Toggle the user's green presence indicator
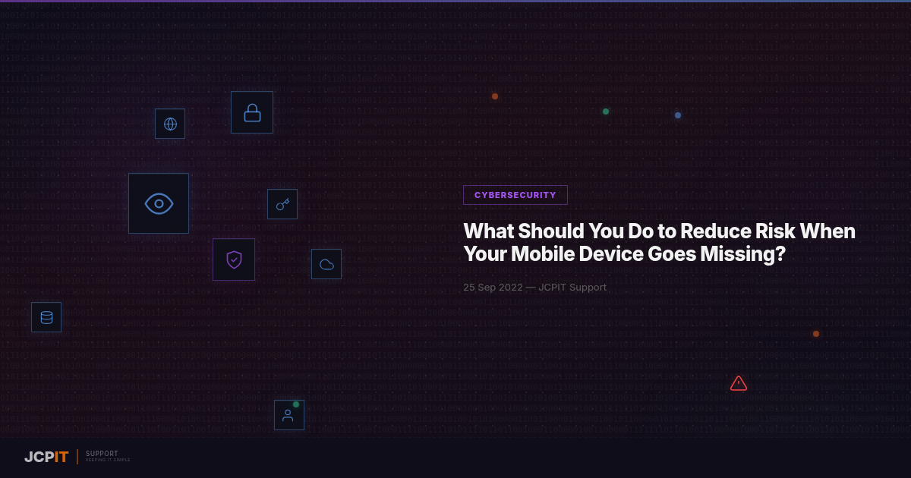Image resolution: width=911 pixels, height=478 pixels. [x=296, y=404]
